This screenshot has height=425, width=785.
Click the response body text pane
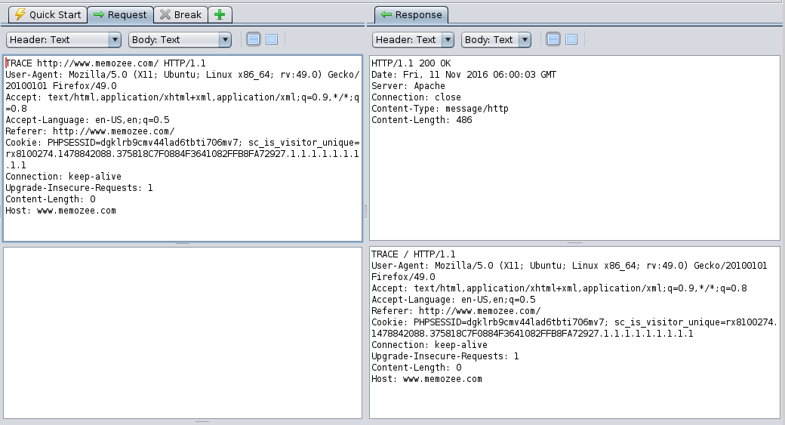(574, 332)
